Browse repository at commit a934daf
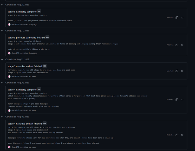The image size is (195, 151). point(182,18)
